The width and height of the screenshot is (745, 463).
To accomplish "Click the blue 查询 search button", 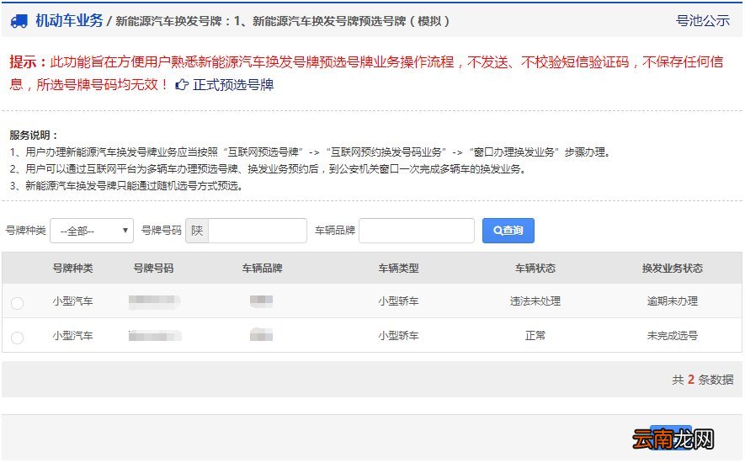I will coord(508,231).
